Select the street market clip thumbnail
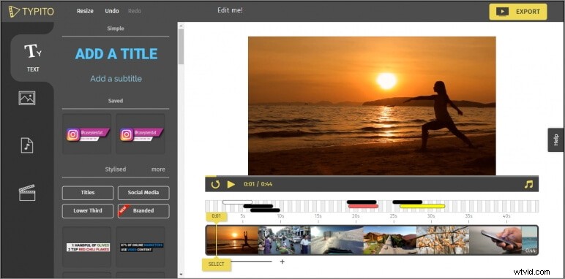The height and width of the screenshot is (279, 565). (x=284, y=240)
